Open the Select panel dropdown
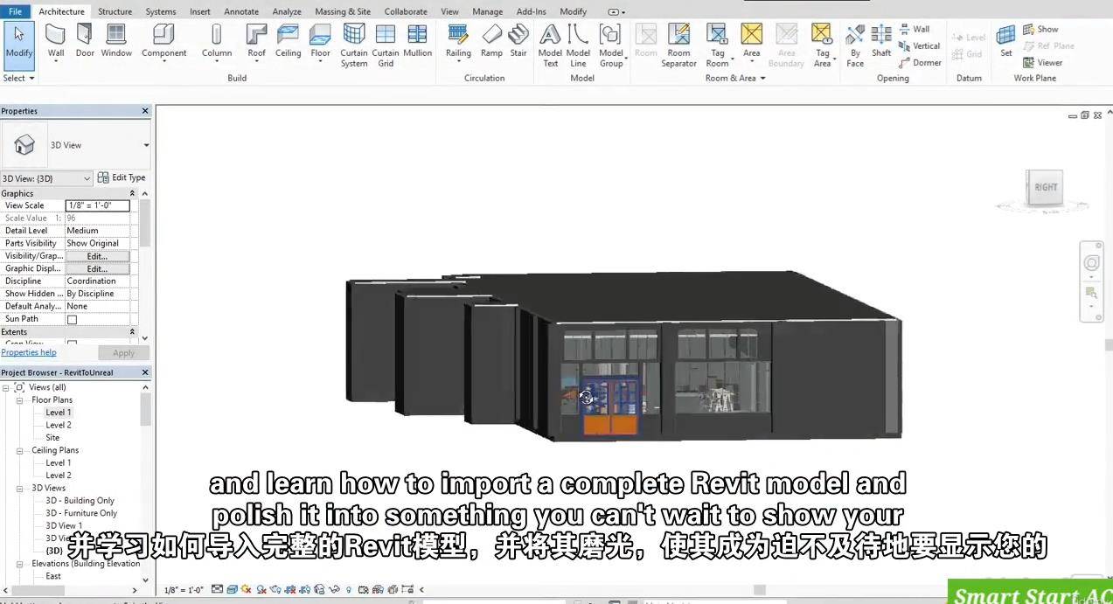 (19, 78)
